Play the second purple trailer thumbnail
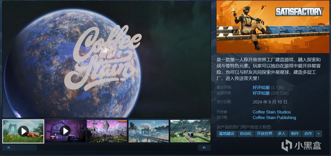331x156 pixels. pyautogui.click(x=65, y=131)
